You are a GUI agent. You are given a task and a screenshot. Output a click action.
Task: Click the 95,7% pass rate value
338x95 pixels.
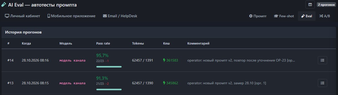(102, 55)
